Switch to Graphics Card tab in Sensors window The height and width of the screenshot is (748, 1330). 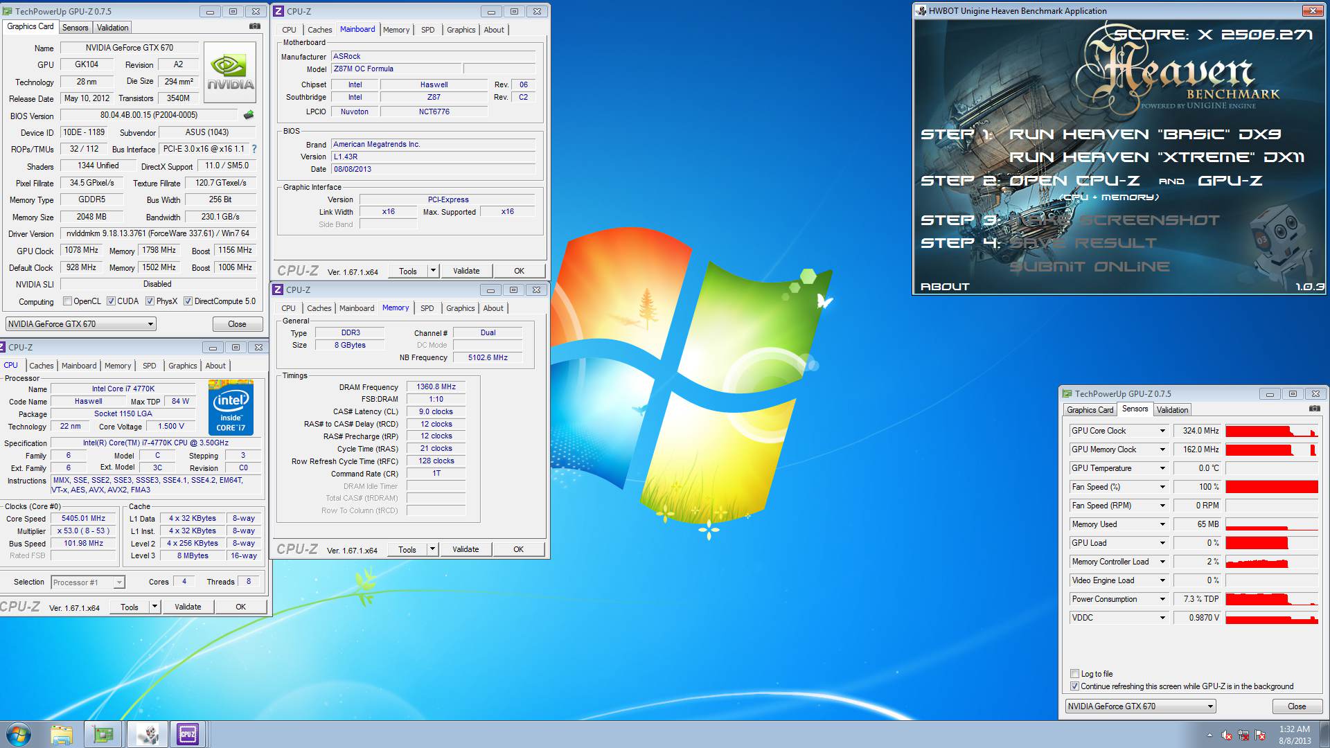(x=1090, y=410)
